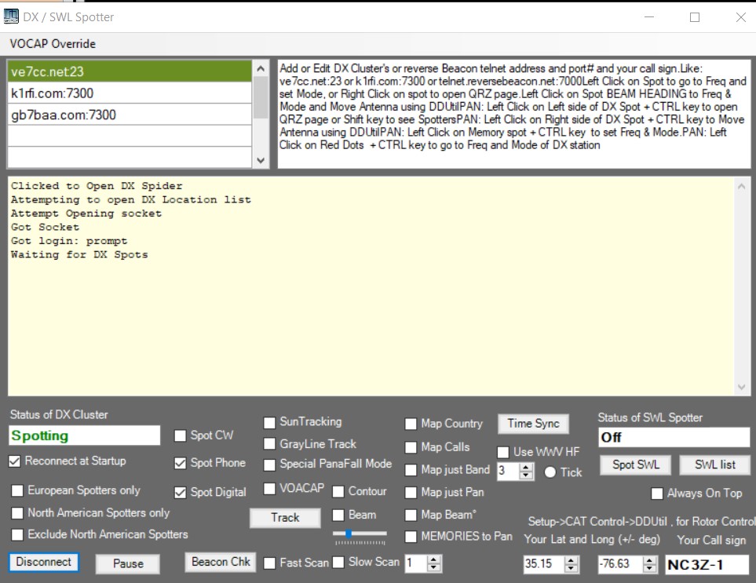
Task: Decrease the latitude value with down arrow
Action: click(x=572, y=568)
